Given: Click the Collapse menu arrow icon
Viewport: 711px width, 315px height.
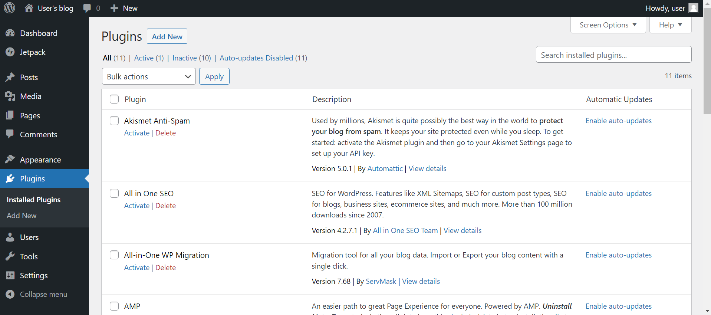Looking at the screenshot, I should (10, 294).
